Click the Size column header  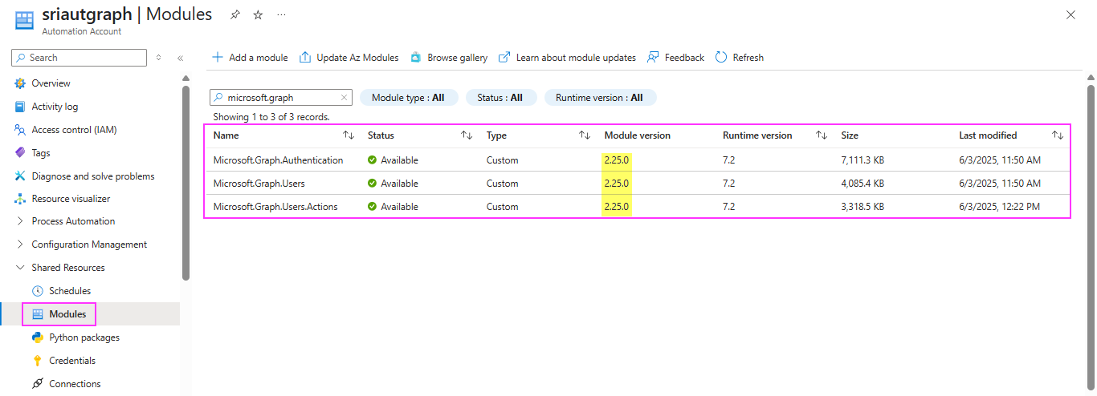click(x=850, y=135)
